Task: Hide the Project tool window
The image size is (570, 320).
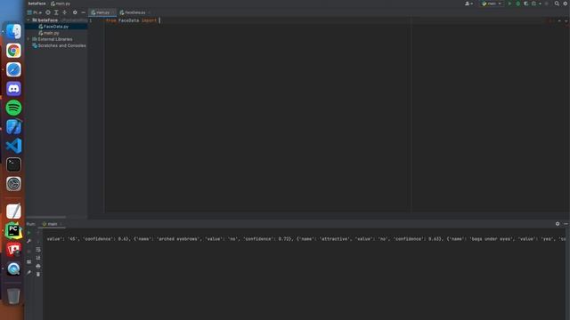Action: click(83, 12)
